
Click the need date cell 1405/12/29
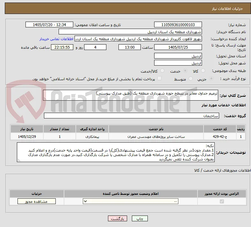(27, 137)
